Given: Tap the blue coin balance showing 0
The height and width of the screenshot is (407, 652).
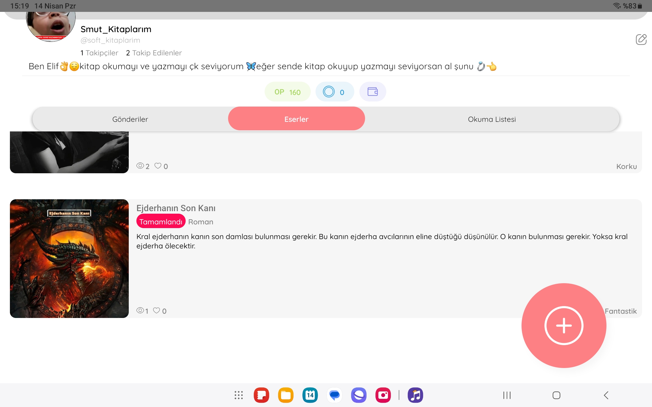Looking at the screenshot, I should coord(334,92).
